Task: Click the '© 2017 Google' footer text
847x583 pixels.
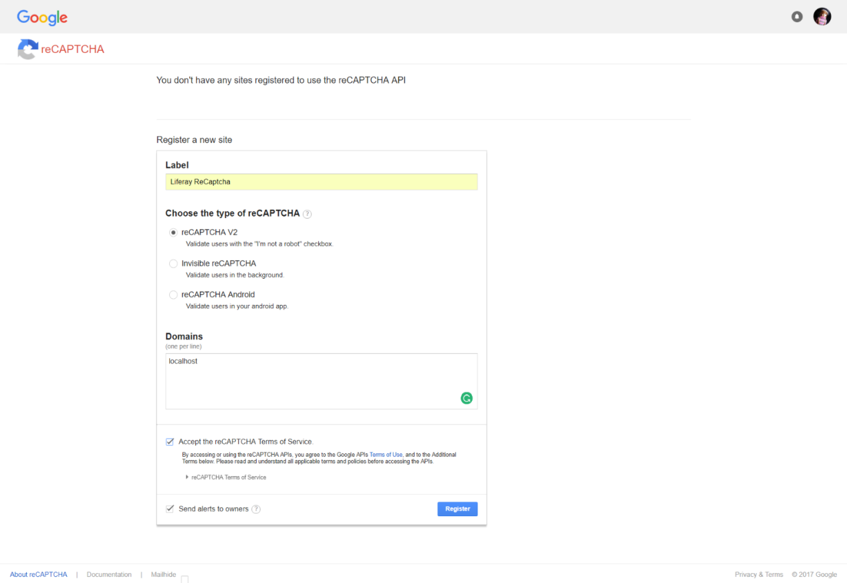Action: click(814, 574)
